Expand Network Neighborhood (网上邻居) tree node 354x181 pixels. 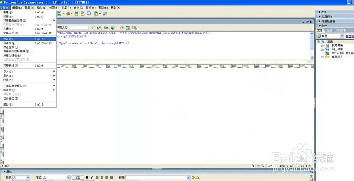pos(322,49)
